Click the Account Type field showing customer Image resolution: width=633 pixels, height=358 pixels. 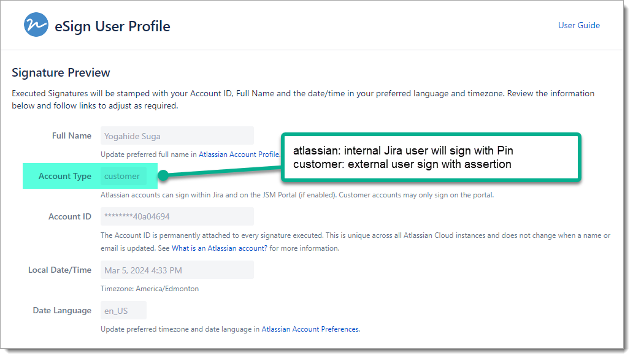coord(123,176)
